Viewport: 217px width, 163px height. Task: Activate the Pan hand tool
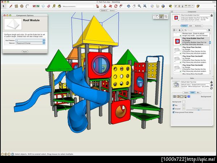134,6
